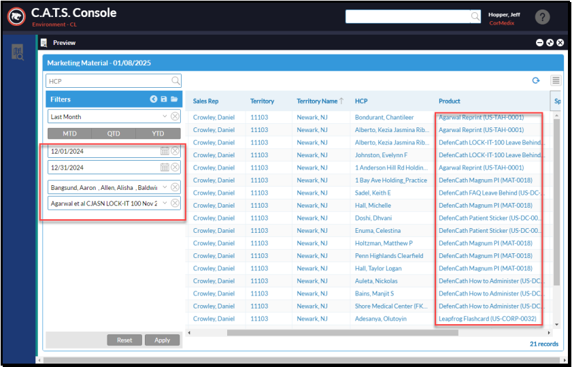
Task: Click inside the top search input field
Action: 408,16
